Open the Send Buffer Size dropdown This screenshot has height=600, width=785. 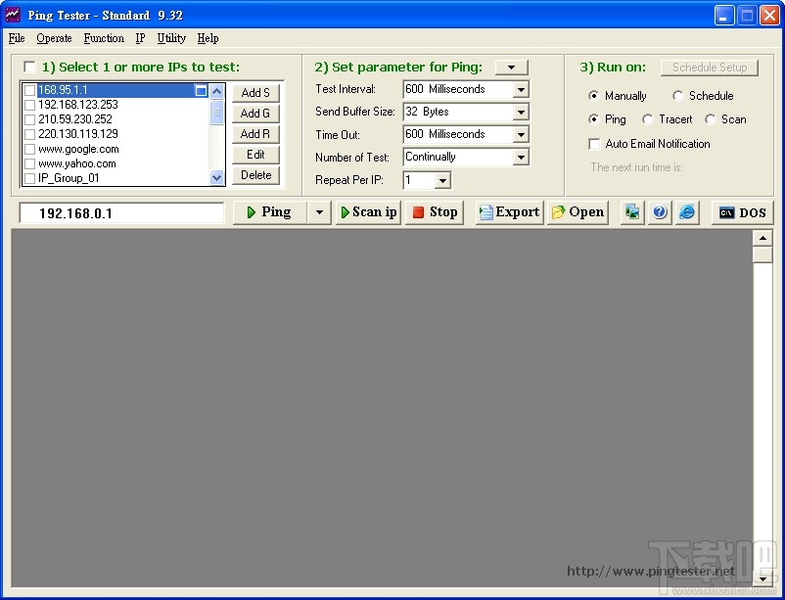521,113
